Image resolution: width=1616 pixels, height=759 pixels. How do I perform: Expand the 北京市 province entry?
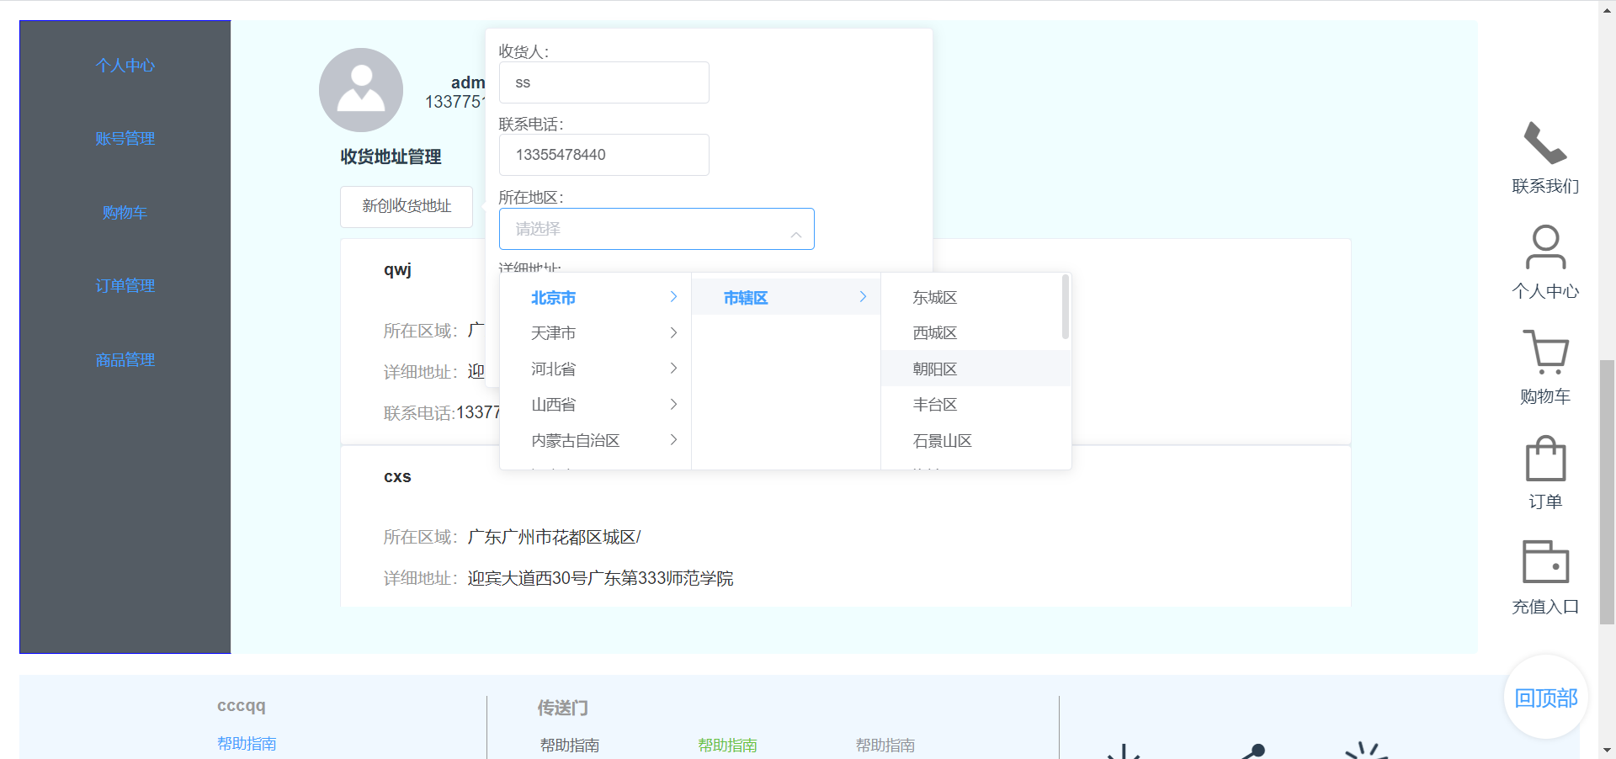point(553,297)
